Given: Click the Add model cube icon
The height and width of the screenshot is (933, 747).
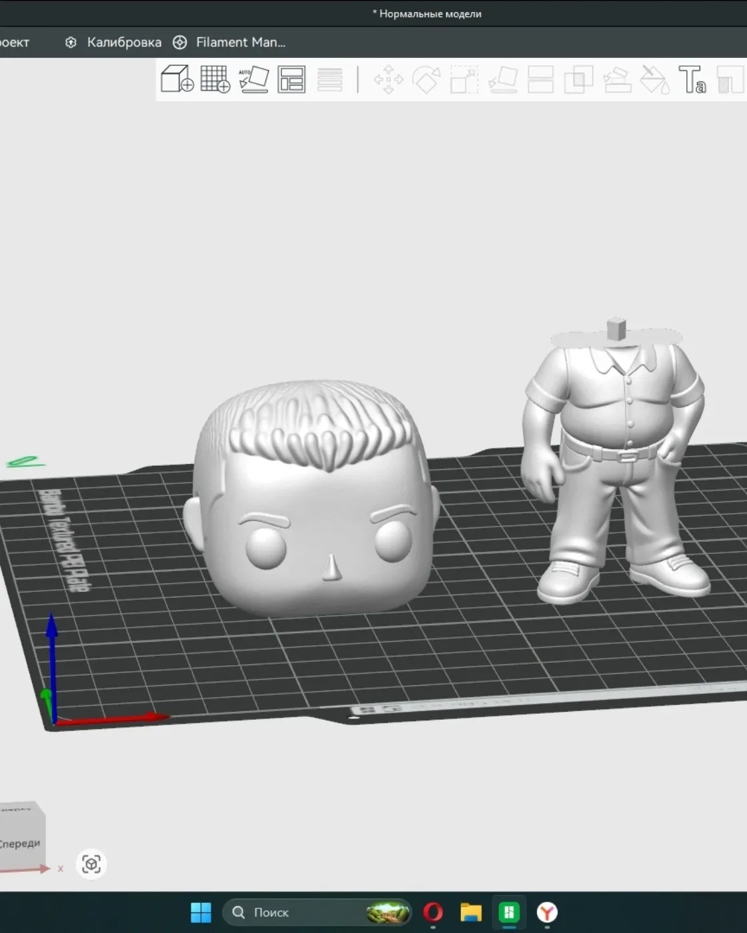Looking at the screenshot, I should [x=177, y=79].
